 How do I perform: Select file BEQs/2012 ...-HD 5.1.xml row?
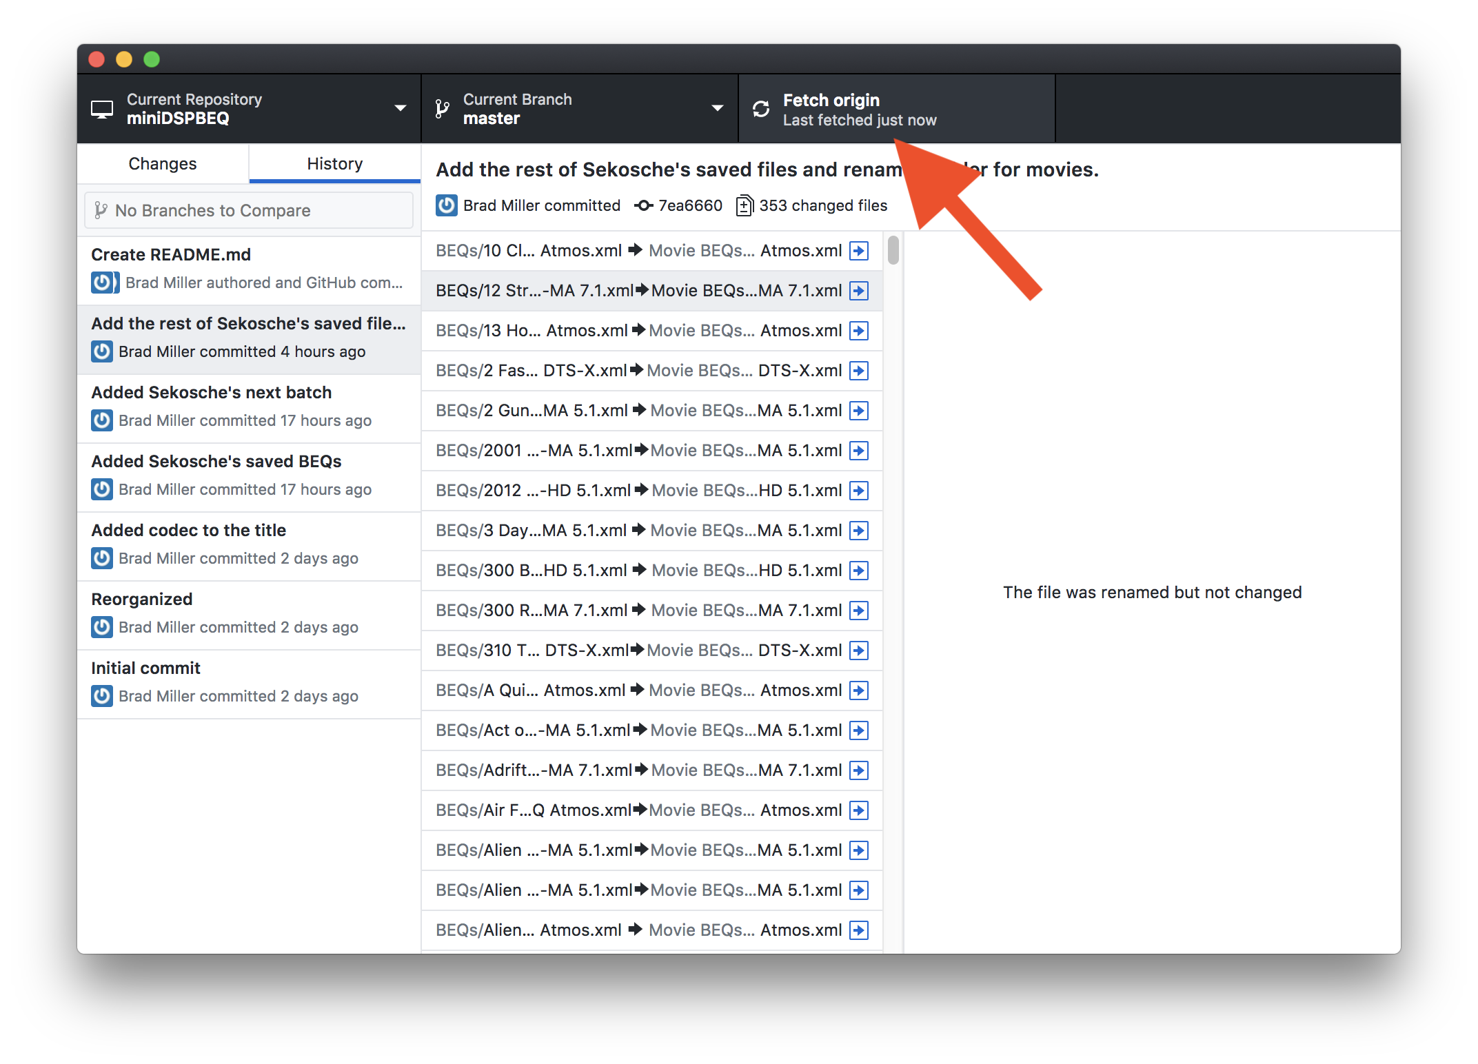click(652, 491)
